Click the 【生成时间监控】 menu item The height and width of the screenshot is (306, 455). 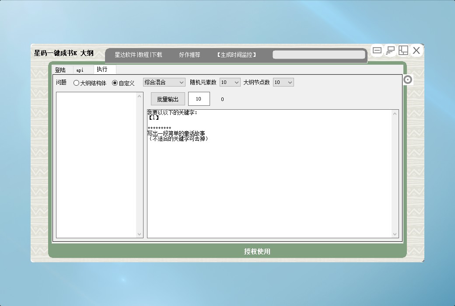[236, 55]
